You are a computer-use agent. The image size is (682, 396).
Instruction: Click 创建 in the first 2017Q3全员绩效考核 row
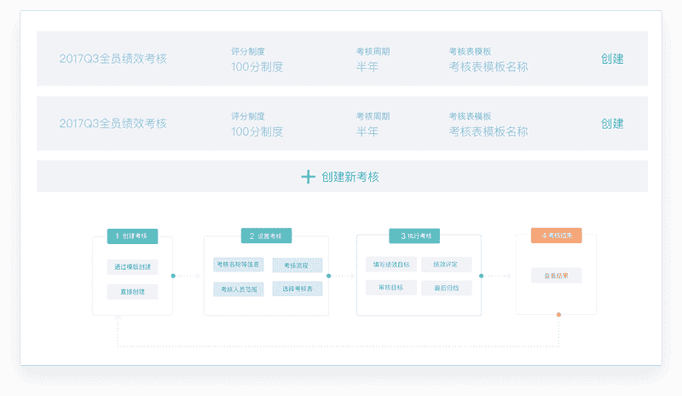click(612, 59)
